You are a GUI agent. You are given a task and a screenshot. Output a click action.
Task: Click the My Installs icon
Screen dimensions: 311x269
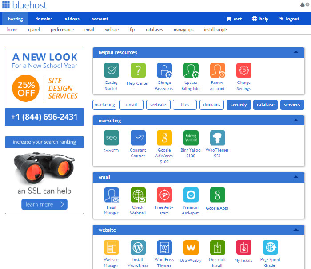(x=244, y=247)
